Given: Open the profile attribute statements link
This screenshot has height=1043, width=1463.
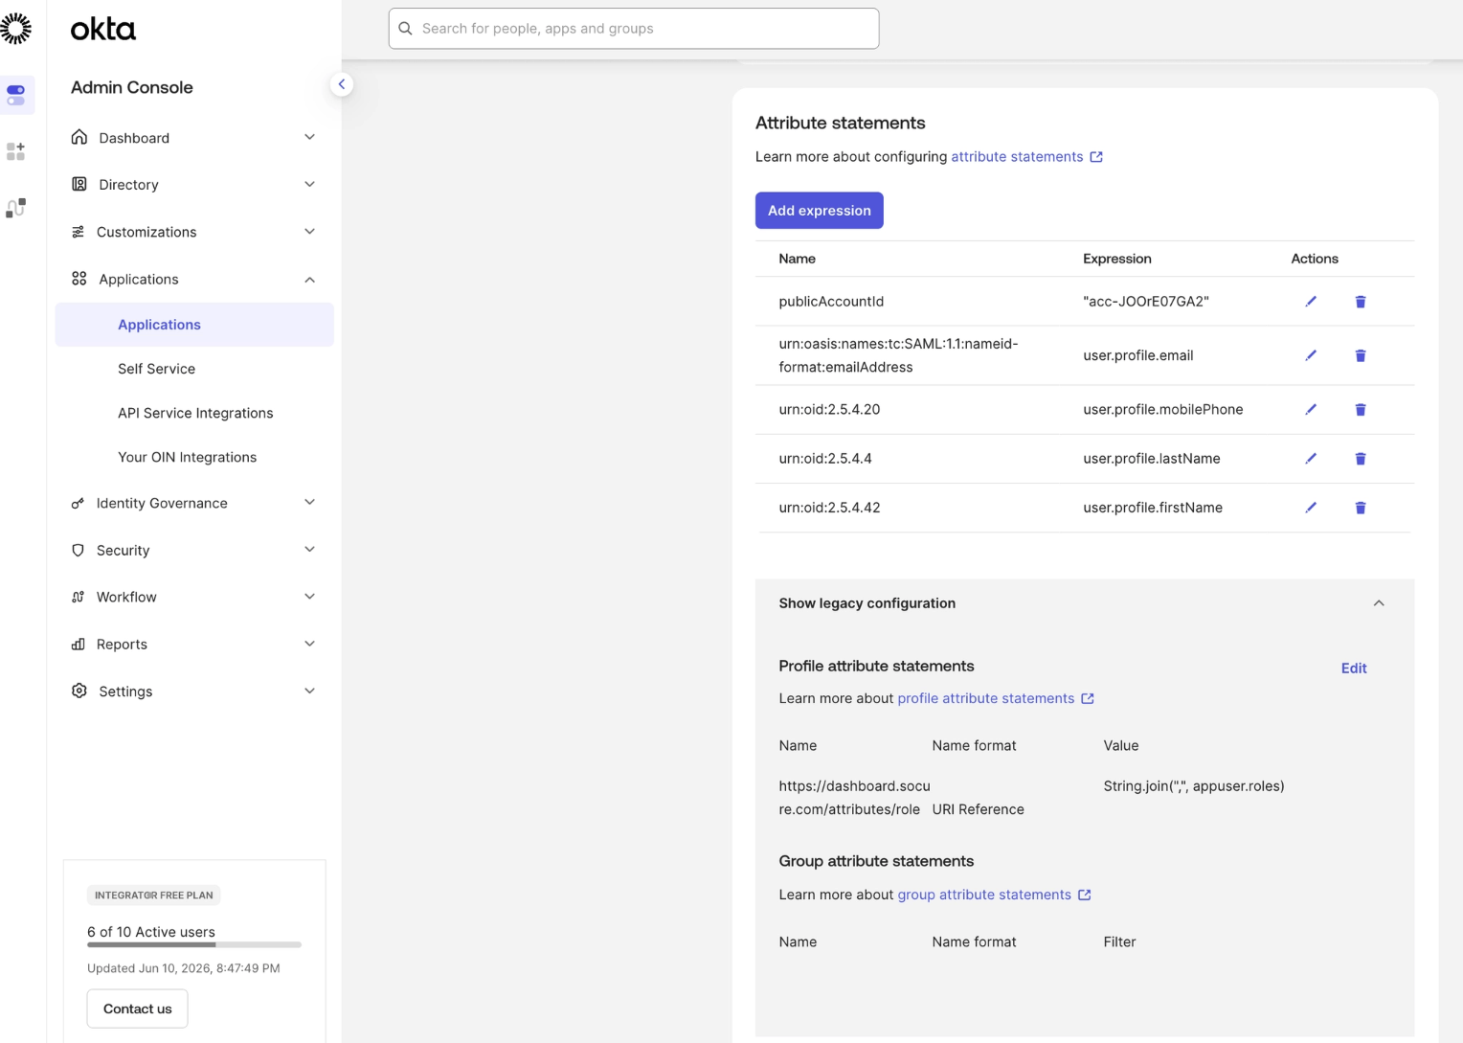Looking at the screenshot, I should [x=996, y=699].
